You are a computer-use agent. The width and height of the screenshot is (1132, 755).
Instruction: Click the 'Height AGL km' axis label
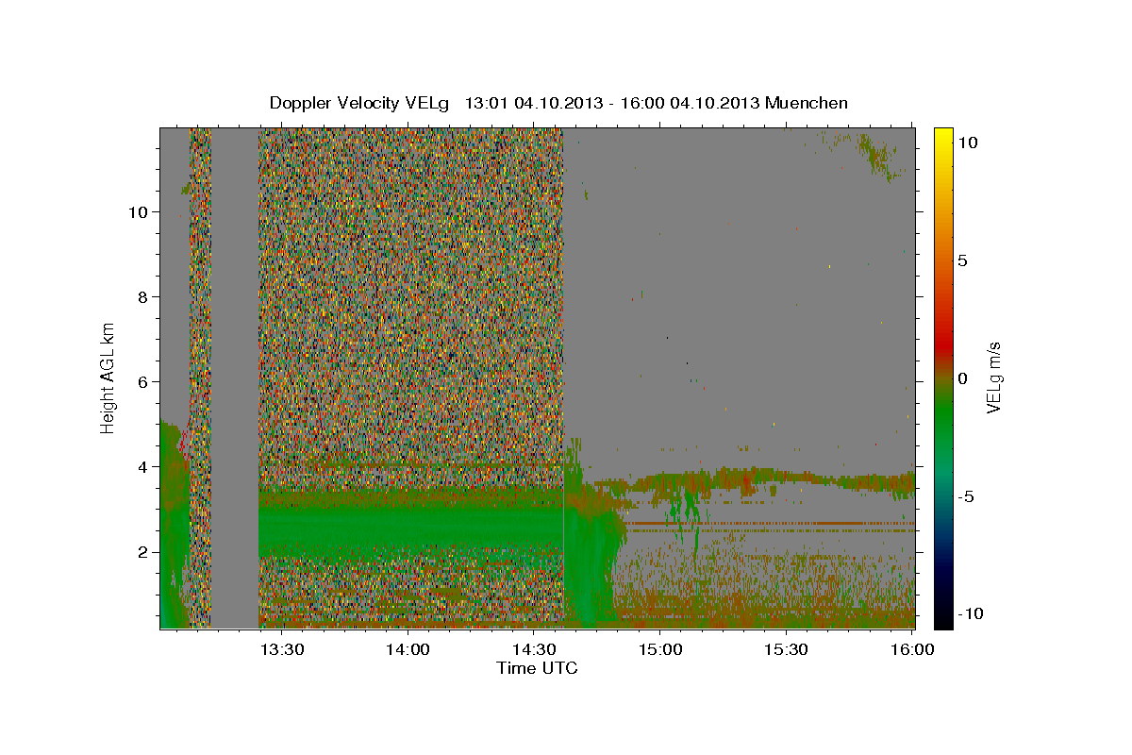(108, 377)
